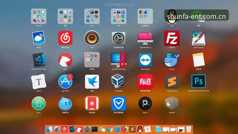Launch Parallels Desktop
Screen dimensions: 238x134
[x=119, y=60]
